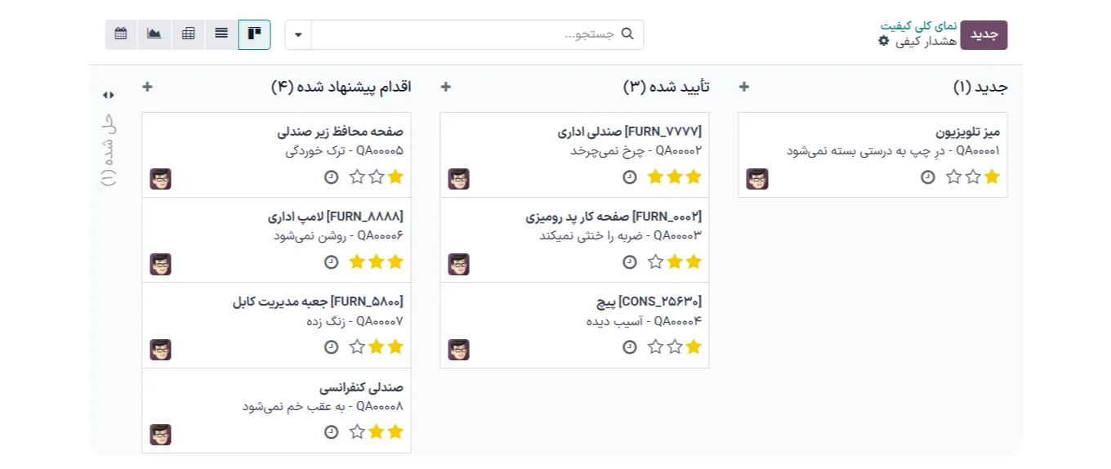Switch to pivot table view
1111x469 pixels.
(x=188, y=34)
